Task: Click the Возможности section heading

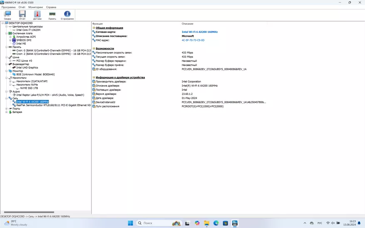Action: click(x=105, y=48)
